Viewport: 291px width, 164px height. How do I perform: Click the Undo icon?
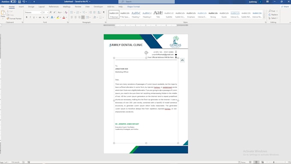[x=24, y=2]
